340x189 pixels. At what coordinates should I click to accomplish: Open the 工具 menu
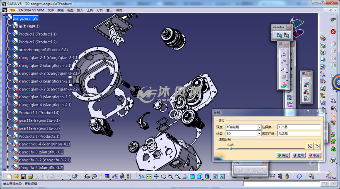click(90, 10)
